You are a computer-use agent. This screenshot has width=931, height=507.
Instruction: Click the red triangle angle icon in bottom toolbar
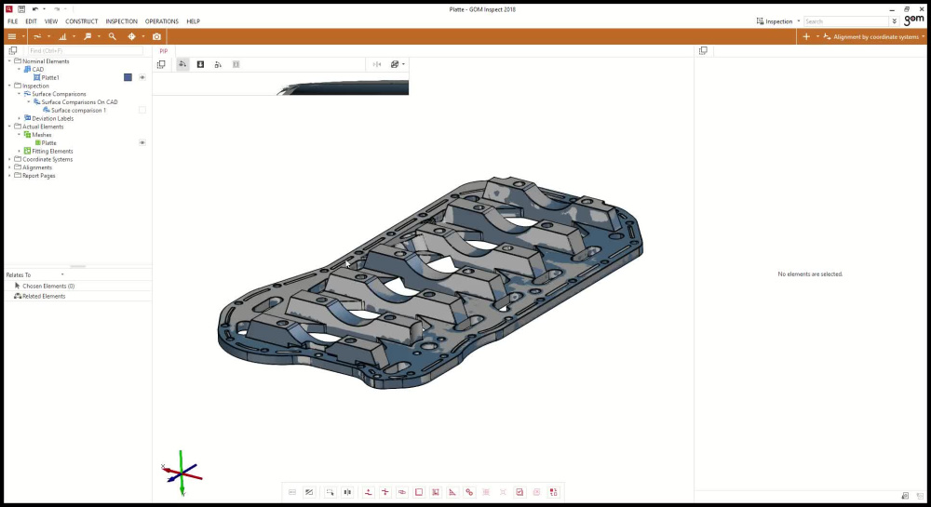452,492
